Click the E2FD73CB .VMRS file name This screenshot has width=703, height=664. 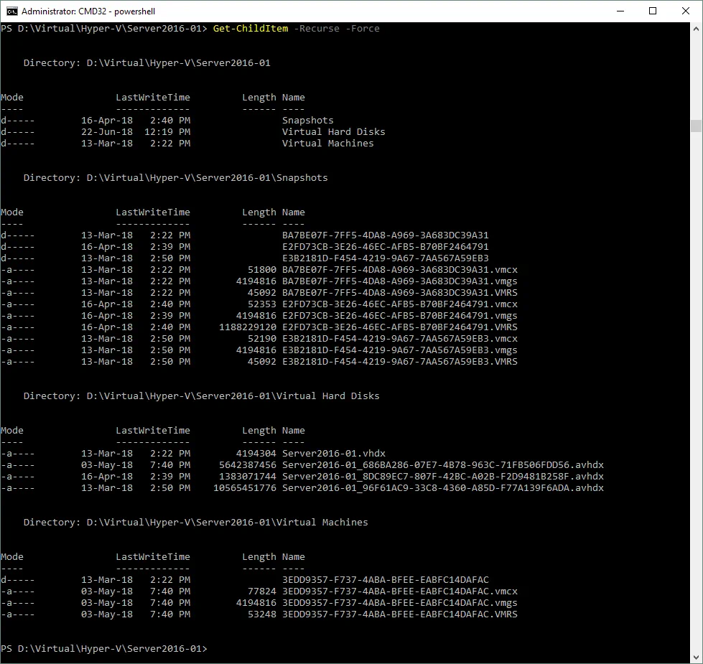[399, 327]
